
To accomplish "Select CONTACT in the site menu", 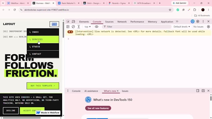I will [x=43, y=54].
